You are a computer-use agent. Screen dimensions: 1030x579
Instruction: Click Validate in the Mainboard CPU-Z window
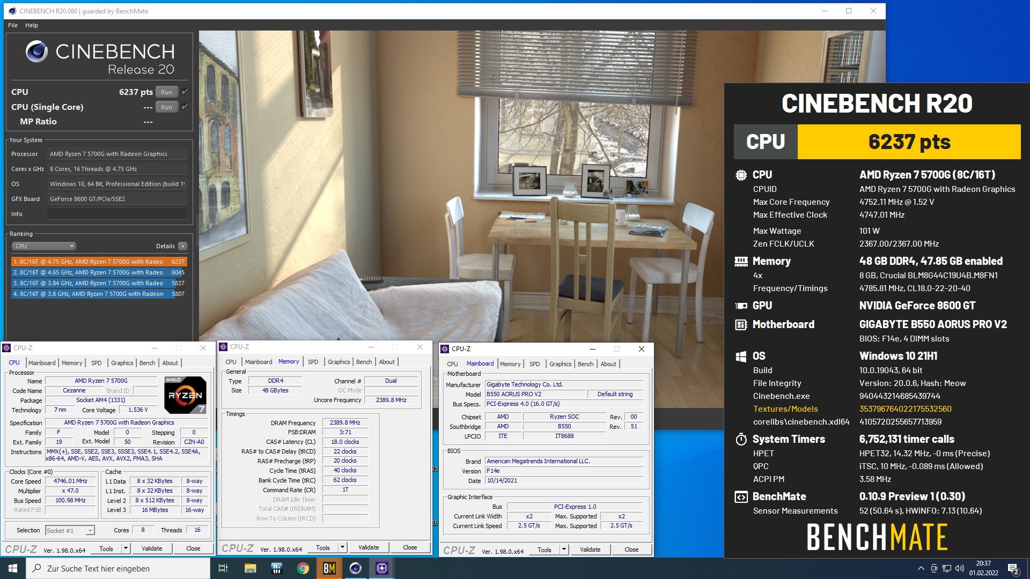pos(590,550)
